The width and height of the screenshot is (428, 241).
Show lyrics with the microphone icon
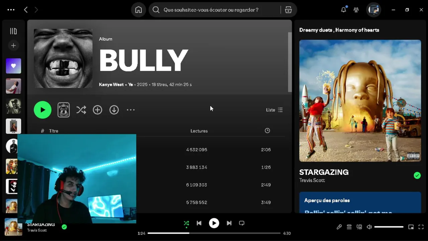[x=339, y=227]
